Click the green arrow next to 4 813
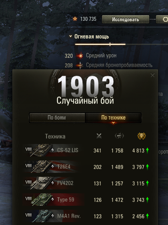This screenshot has height=225, width=168. [x=147, y=150]
